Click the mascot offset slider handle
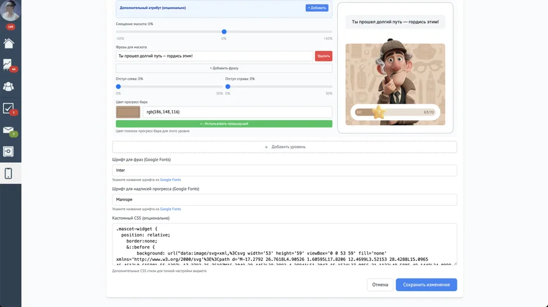 click(224, 32)
